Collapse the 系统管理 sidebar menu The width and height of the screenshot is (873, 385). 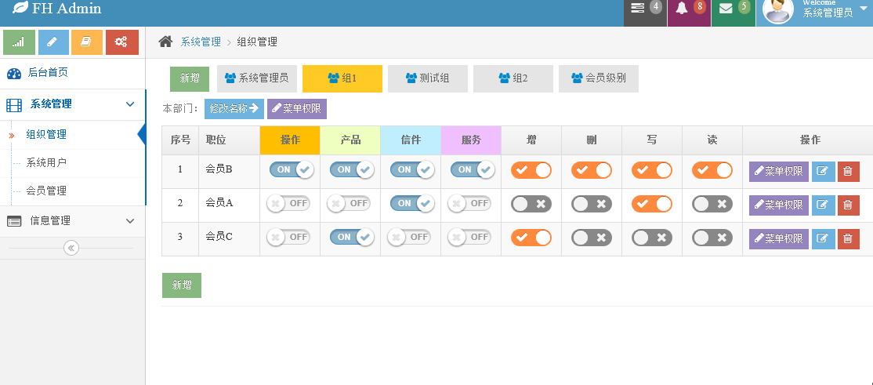pyautogui.click(x=130, y=104)
